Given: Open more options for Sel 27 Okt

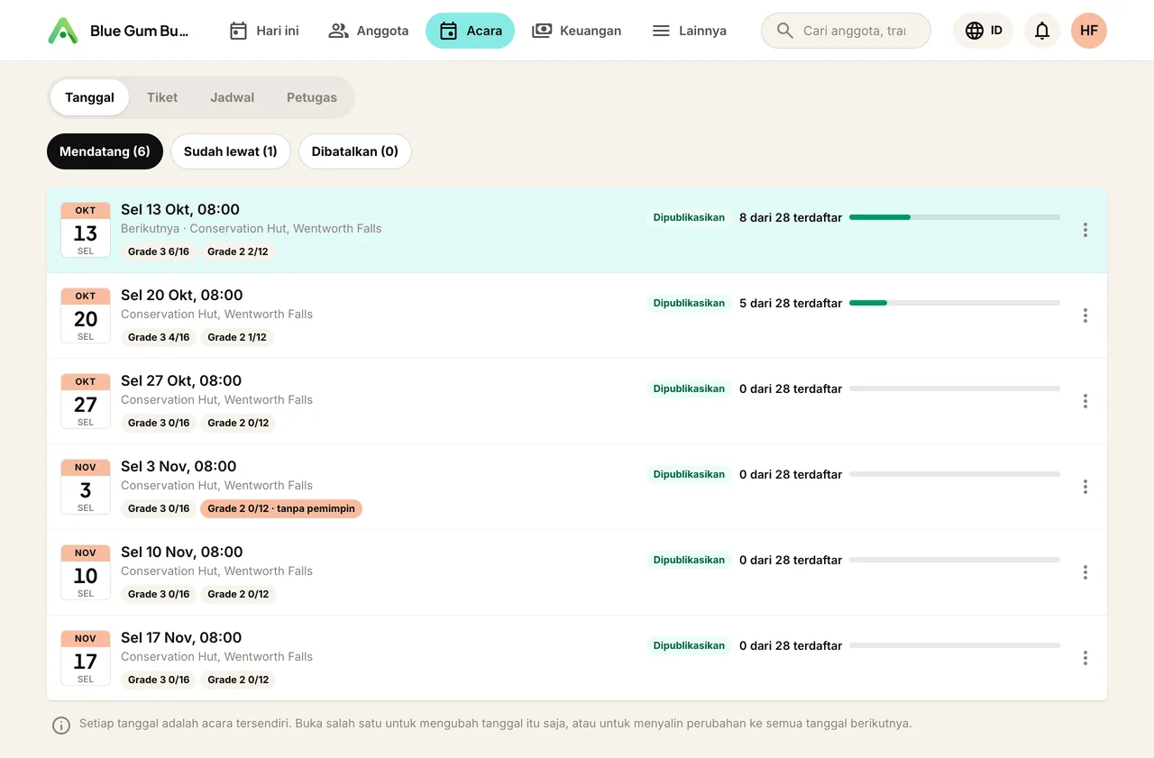Looking at the screenshot, I should [1085, 401].
